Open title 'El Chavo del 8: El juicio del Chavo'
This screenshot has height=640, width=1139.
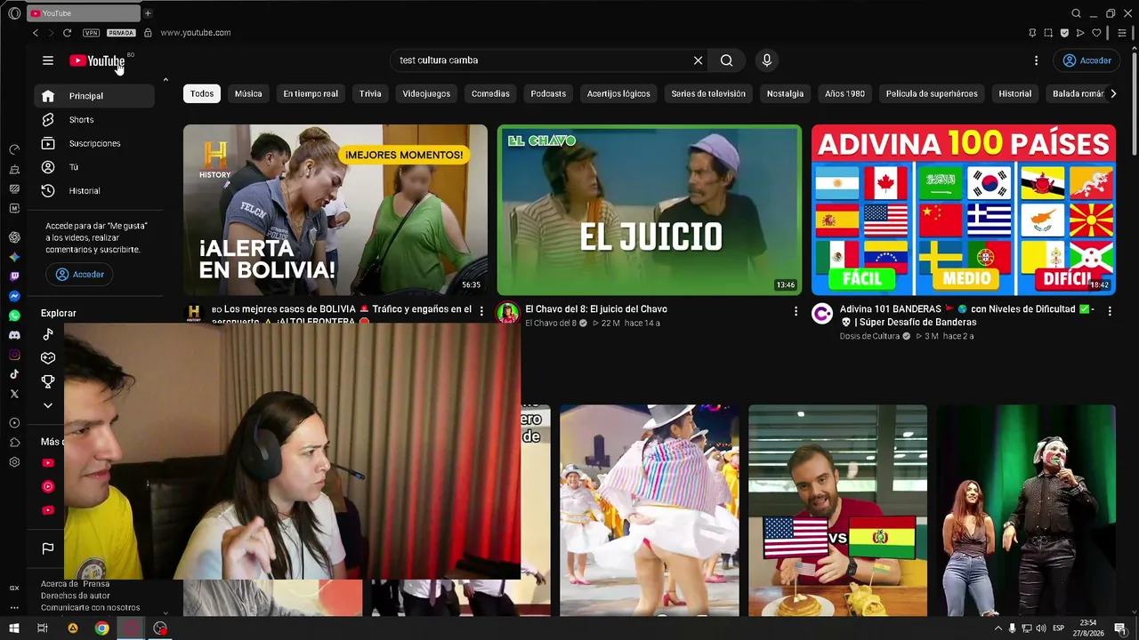596,309
